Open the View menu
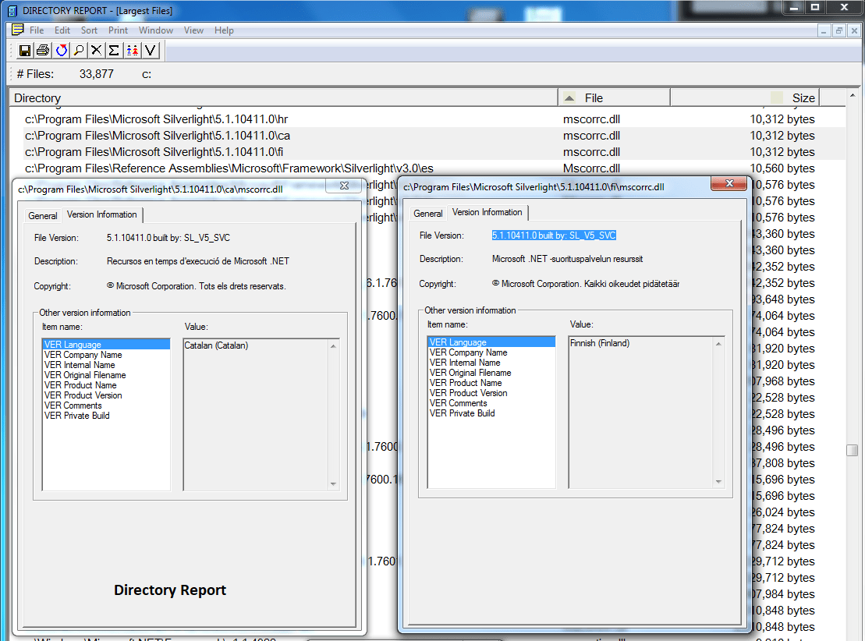The width and height of the screenshot is (865, 641). click(x=193, y=30)
